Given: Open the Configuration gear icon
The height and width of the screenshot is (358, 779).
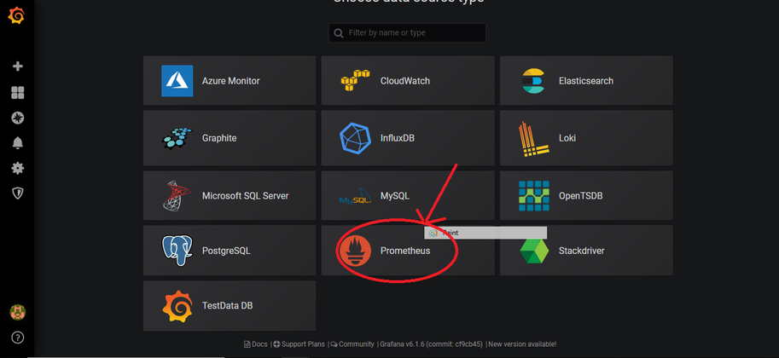Looking at the screenshot, I should (17, 169).
